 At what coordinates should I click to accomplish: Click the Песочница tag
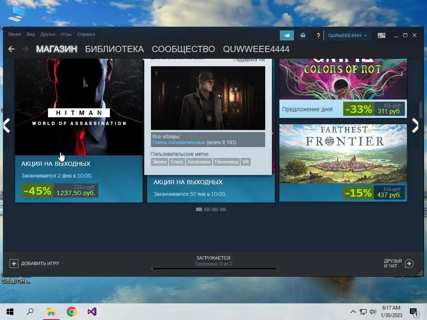coord(226,162)
